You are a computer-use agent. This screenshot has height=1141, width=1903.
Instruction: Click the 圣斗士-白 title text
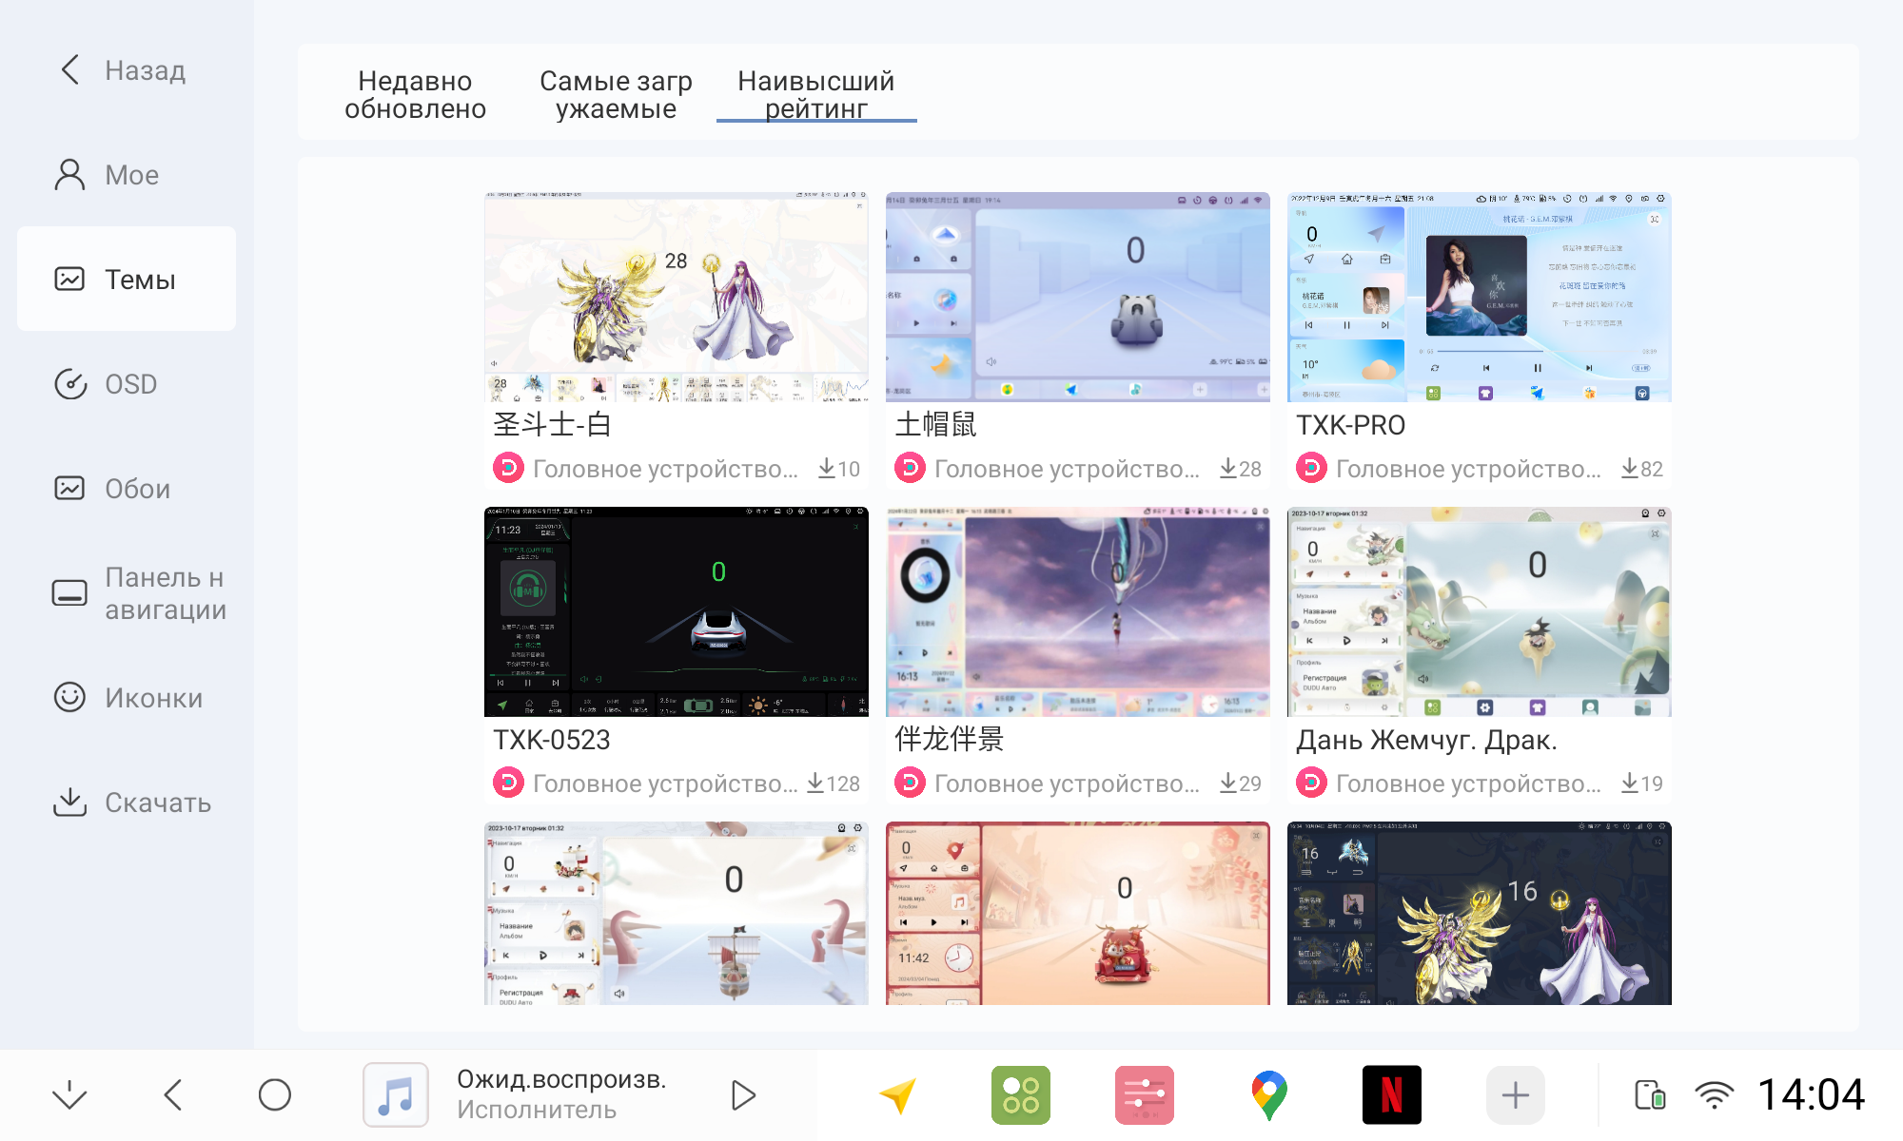point(552,425)
